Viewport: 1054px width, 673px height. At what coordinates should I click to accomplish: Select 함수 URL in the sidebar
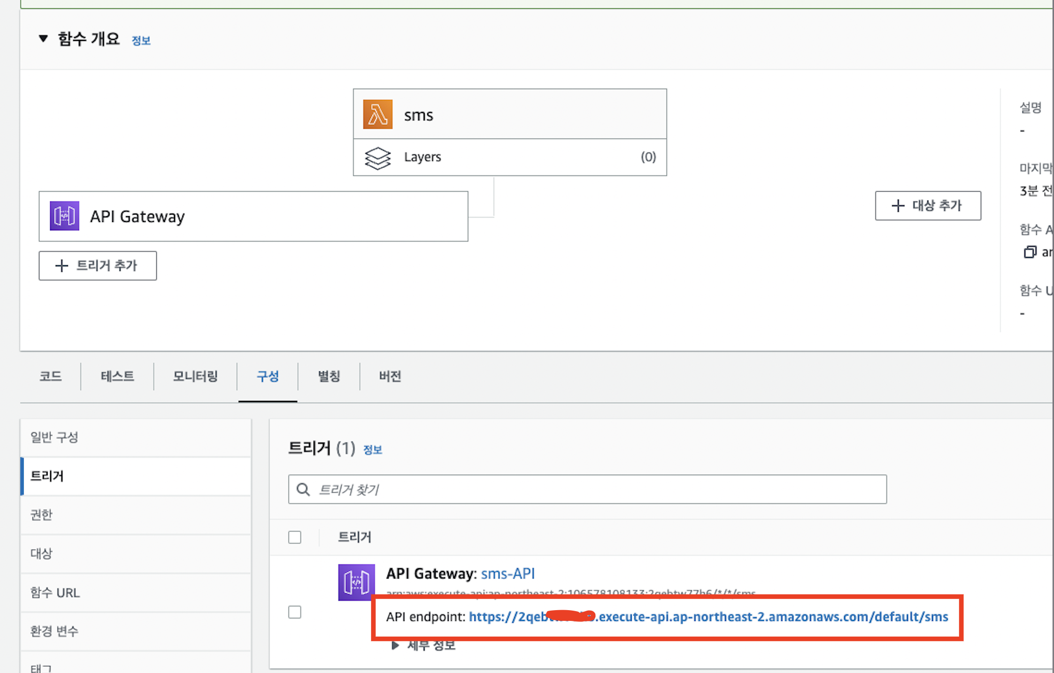point(55,593)
